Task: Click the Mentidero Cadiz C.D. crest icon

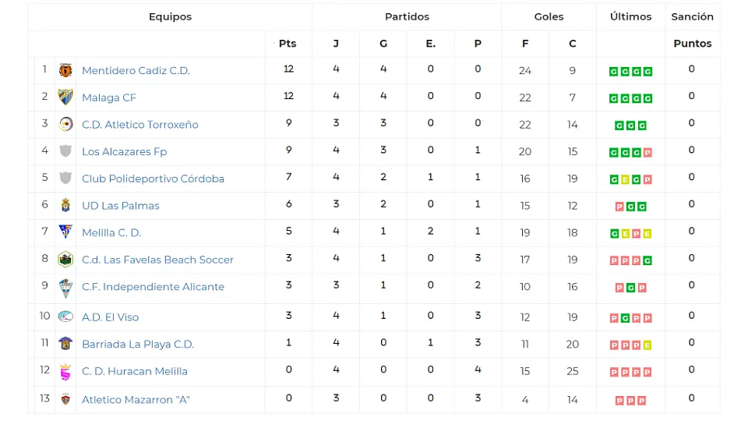Action: 65,70
